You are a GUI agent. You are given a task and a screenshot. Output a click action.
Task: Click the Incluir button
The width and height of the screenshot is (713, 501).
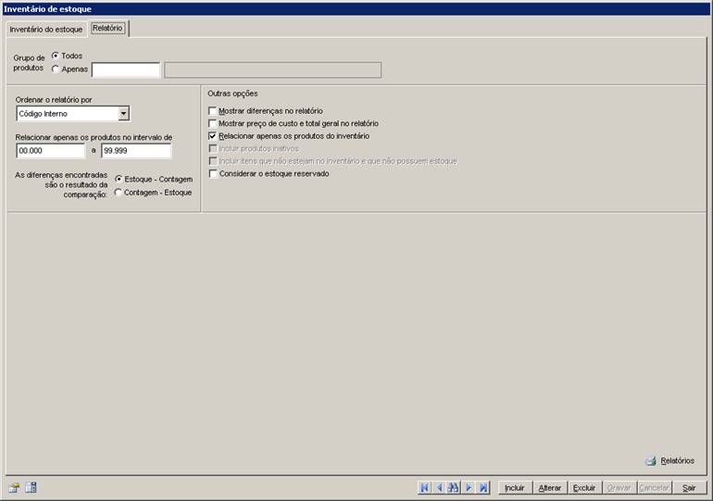tap(515, 488)
